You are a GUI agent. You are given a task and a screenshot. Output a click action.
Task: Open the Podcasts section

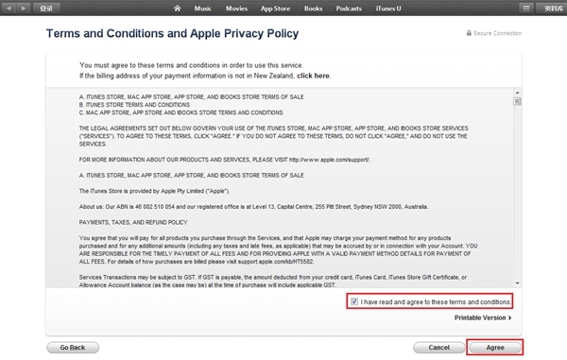click(349, 9)
